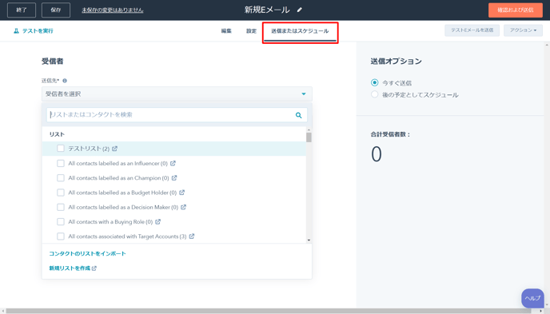Viewport: 550px width, 314px height.
Task: Select the 送信またはスケジュール tab
Action: (x=300, y=31)
